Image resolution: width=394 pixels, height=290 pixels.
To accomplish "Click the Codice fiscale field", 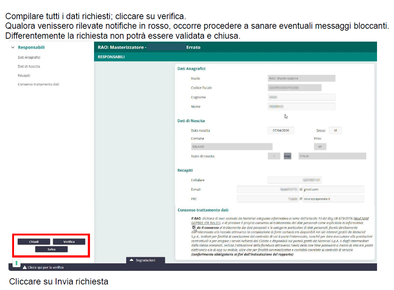I will (x=294, y=88).
